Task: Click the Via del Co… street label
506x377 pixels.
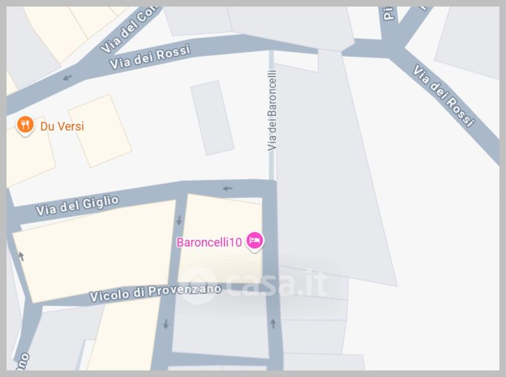Action: (x=129, y=30)
